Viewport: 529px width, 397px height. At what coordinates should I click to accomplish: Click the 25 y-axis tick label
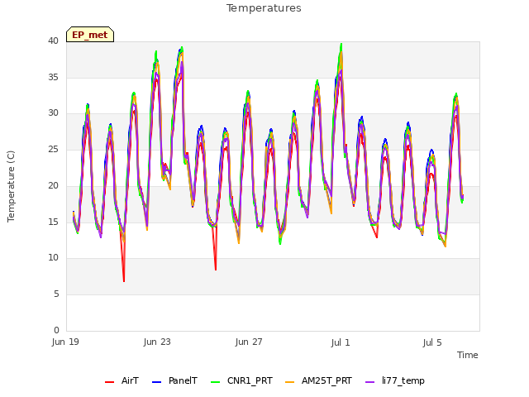pos(53,149)
